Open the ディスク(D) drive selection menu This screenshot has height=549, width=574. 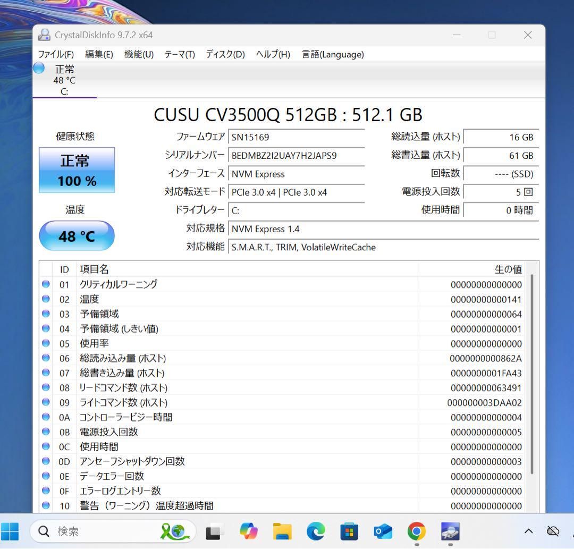(x=224, y=54)
